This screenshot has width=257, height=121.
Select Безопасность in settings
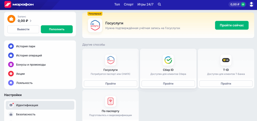point(40,114)
